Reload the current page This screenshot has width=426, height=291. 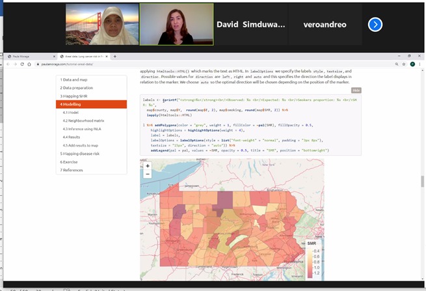coord(22,64)
